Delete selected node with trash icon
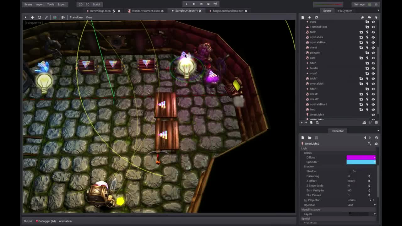 pyautogui.click(x=376, y=122)
